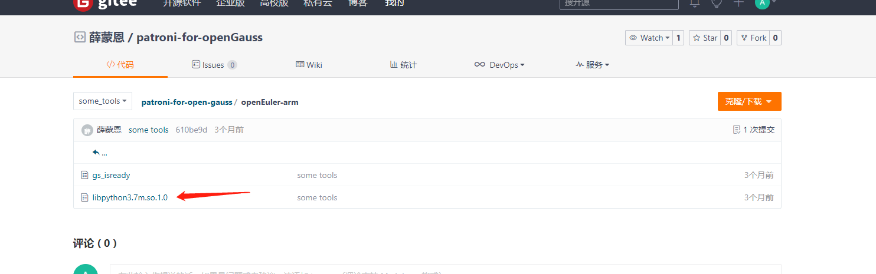Switch to the Wiki tab
Viewport: 876px width, 274px height.
309,65
